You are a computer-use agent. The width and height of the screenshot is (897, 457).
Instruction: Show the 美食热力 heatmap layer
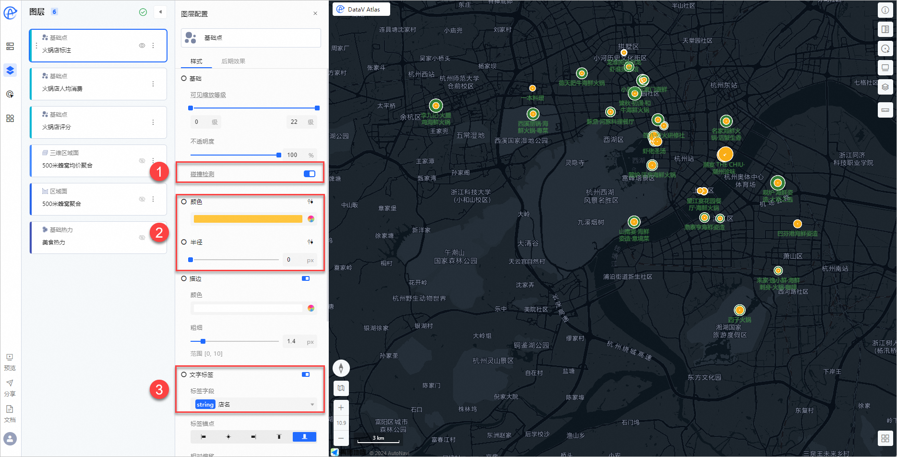coord(142,238)
